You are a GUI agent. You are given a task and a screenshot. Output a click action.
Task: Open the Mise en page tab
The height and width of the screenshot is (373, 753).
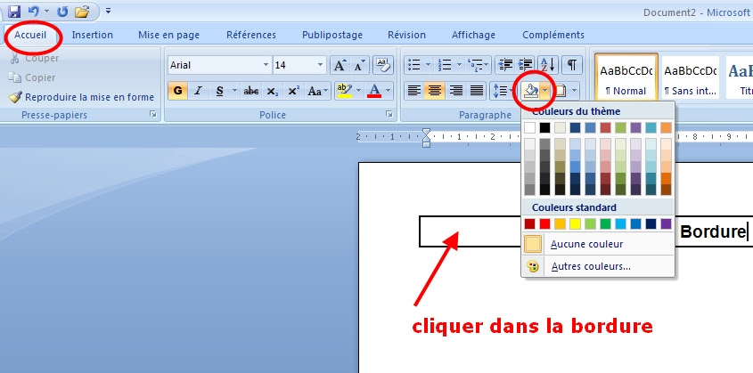coord(168,35)
